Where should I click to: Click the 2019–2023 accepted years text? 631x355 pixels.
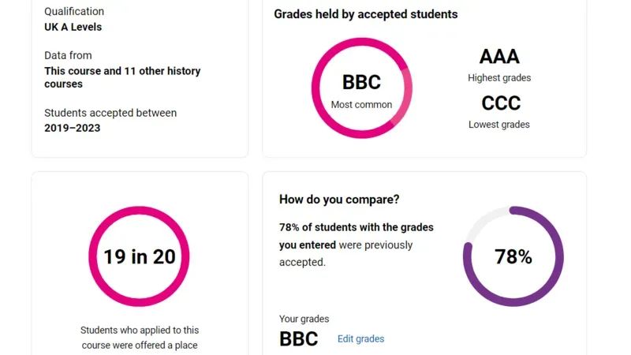pyautogui.click(x=72, y=128)
